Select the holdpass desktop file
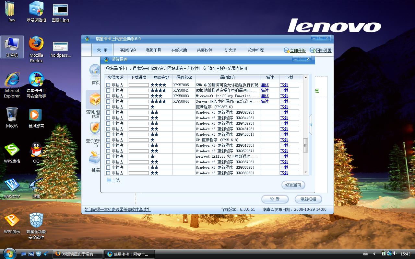The height and width of the screenshot is (259, 415). click(61, 49)
